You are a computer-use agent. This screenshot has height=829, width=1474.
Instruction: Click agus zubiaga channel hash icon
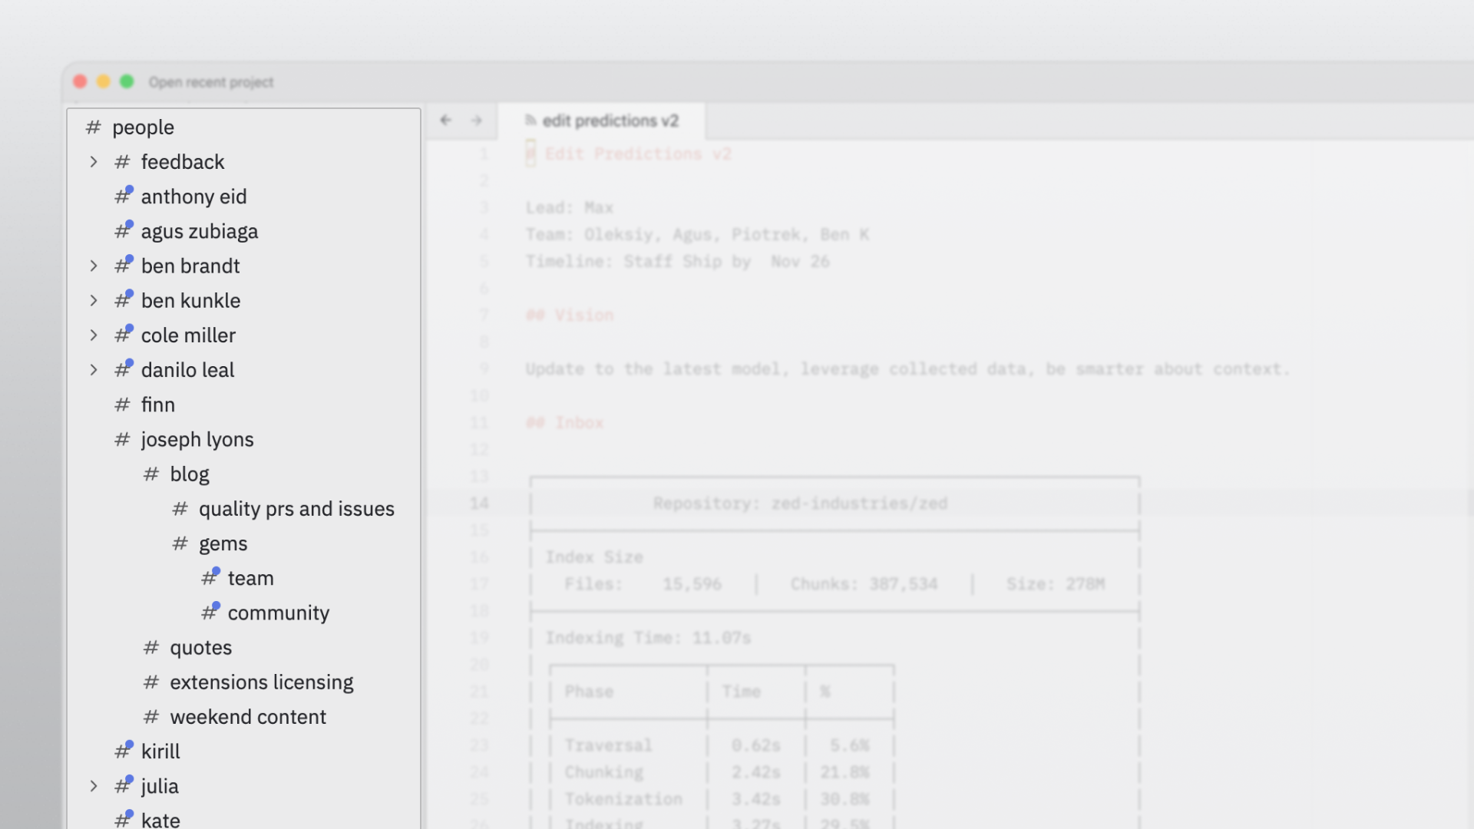click(123, 231)
